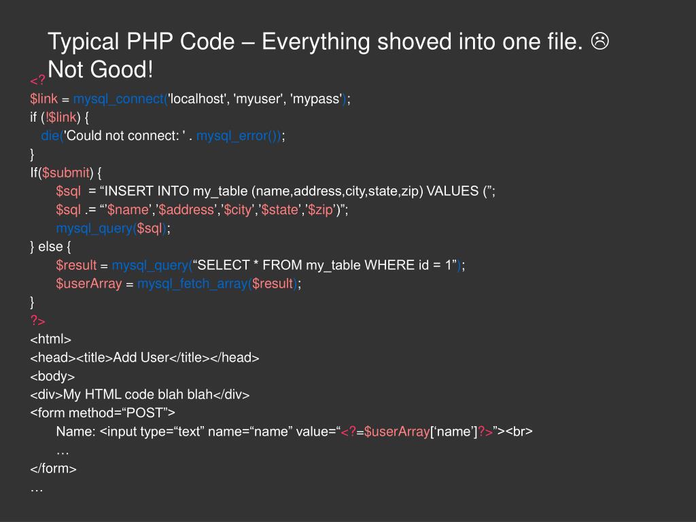696x522 pixels.
Task: Click the slide title 'Typical PHP Code' line
Action: point(328,42)
